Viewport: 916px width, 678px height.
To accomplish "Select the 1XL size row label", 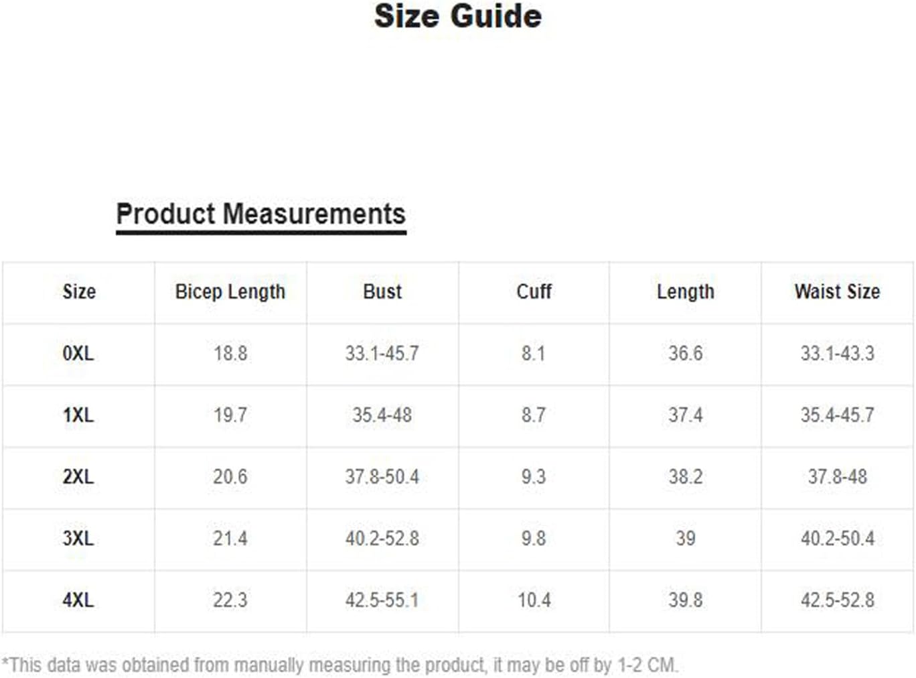I will 78,415.
